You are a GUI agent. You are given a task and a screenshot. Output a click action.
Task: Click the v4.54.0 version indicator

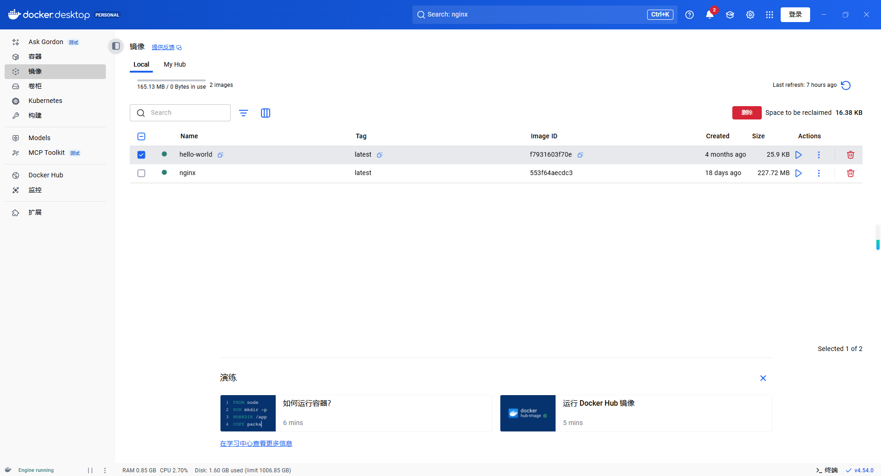(x=860, y=470)
